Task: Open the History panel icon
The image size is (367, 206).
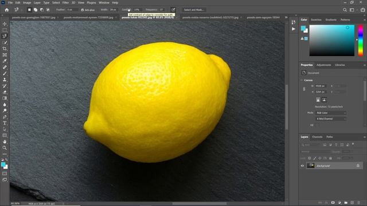Action: 294,22
